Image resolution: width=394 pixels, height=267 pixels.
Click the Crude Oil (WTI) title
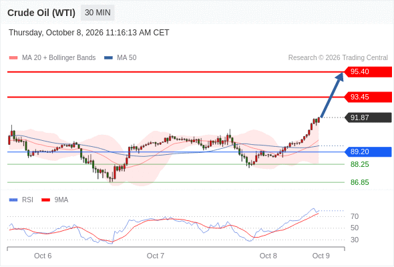(x=41, y=13)
